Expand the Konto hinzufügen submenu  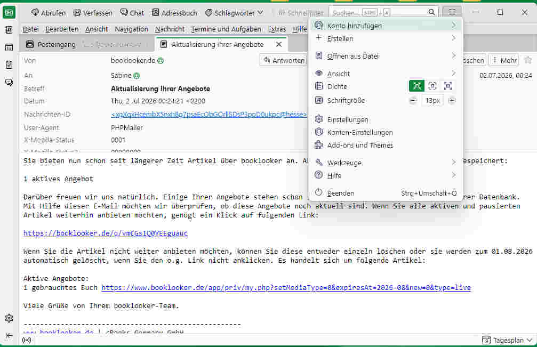(386, 26)
